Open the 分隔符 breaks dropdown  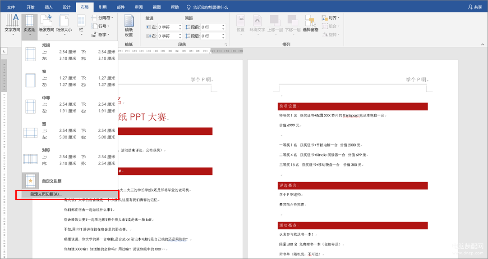point(102,18)
